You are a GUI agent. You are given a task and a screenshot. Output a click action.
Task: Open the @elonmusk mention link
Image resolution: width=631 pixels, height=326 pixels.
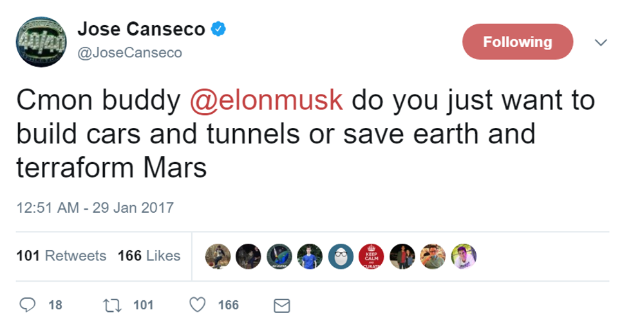tap(267, 102)
